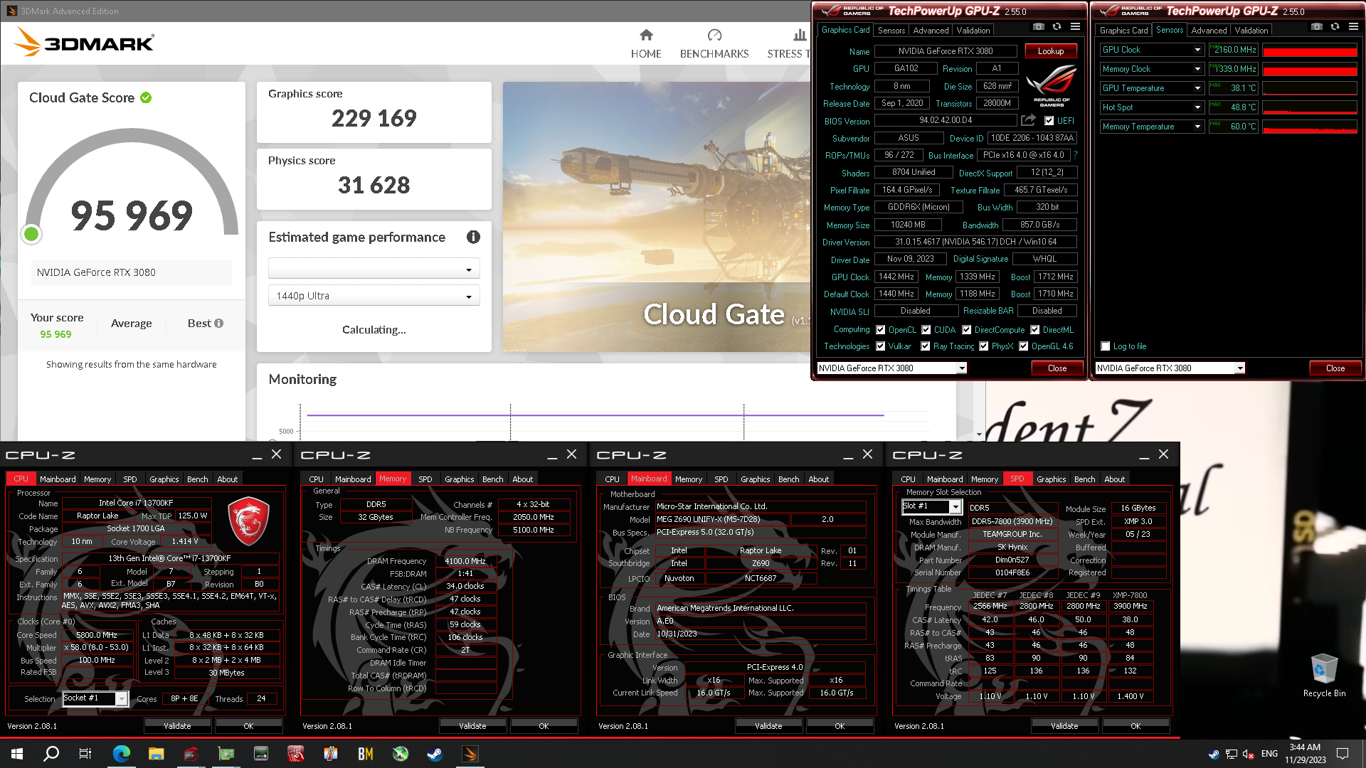
Task: Click the 3DMark taskbar icon
Action: click(470, 754)
